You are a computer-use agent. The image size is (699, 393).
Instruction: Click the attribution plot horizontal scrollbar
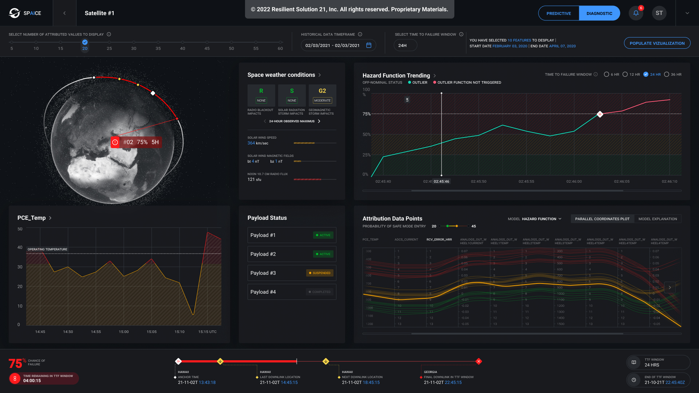pyautogui.click(x=517, y=333)
